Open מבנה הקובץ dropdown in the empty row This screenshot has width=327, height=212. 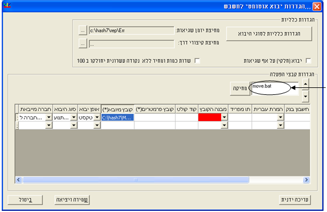tap(224, 125)
